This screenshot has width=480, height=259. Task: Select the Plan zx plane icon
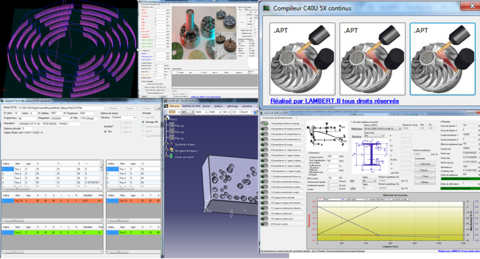click(172, 138)
